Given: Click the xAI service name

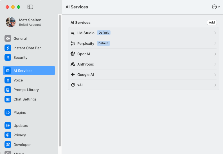Looking at the screenshot, I should 80,85.
